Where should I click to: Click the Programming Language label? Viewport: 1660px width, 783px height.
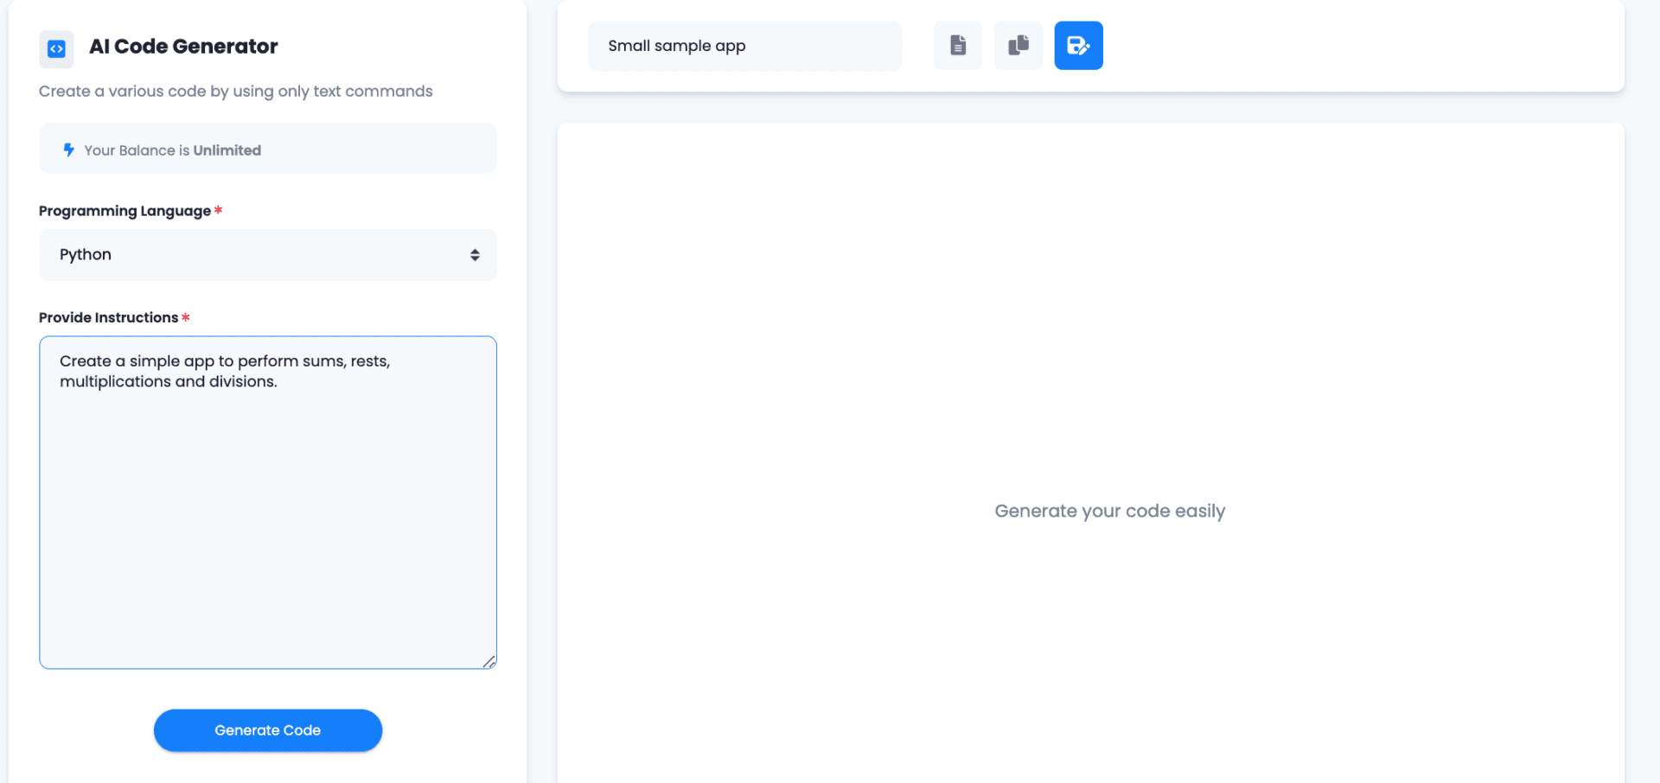[x=124, y=211]
